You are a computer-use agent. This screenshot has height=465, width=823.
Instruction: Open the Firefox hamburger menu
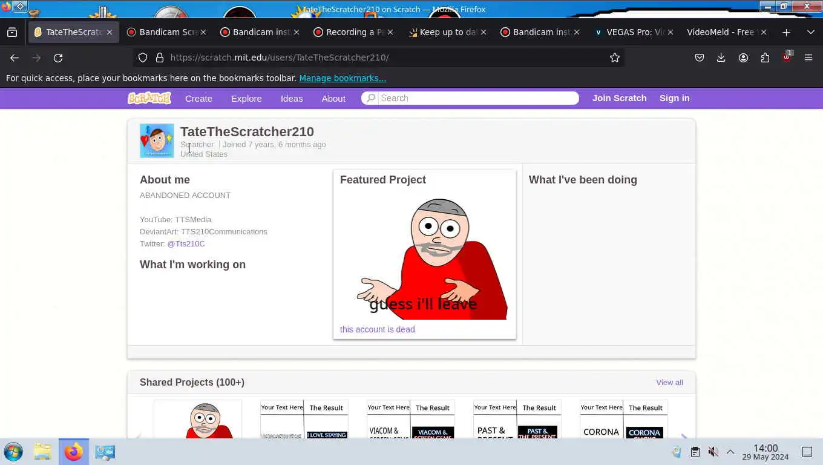808,58
